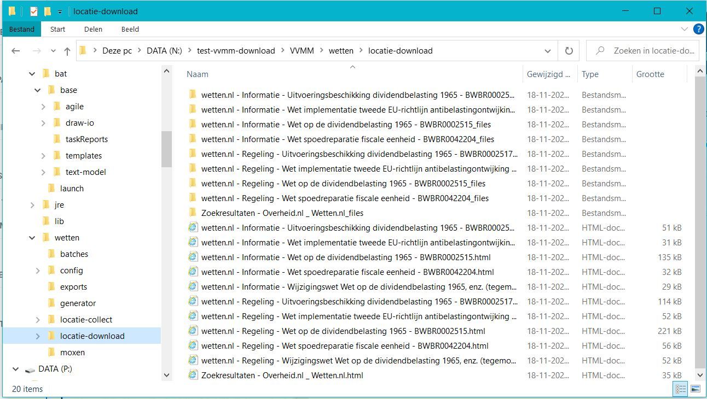Select folder 'Regeling - Wet spoedreparatie fiscale eenheid - BWBR0042204_files'

[345, 198]
